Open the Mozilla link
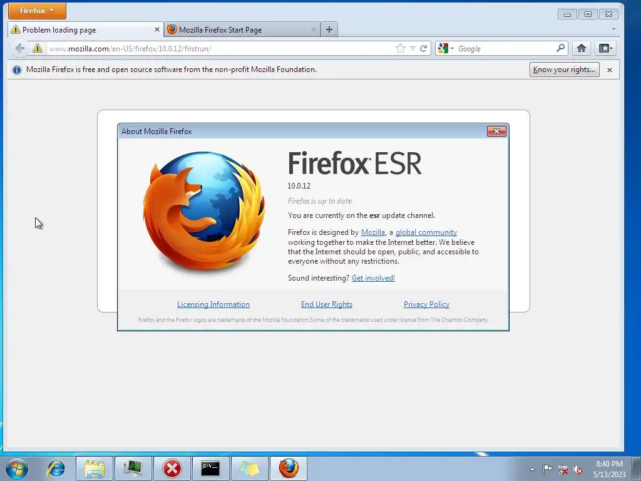Screen dimensions: 641x481 373,232
